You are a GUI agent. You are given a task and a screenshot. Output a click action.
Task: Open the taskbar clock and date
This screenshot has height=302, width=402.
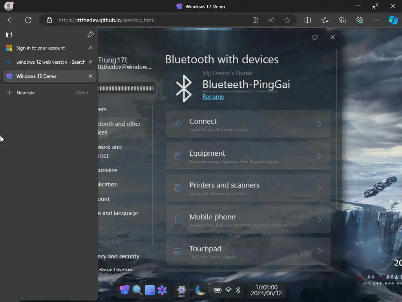266,290
